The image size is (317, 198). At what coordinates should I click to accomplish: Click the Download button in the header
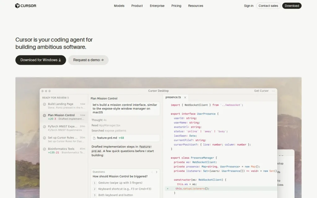pos(292,6)
